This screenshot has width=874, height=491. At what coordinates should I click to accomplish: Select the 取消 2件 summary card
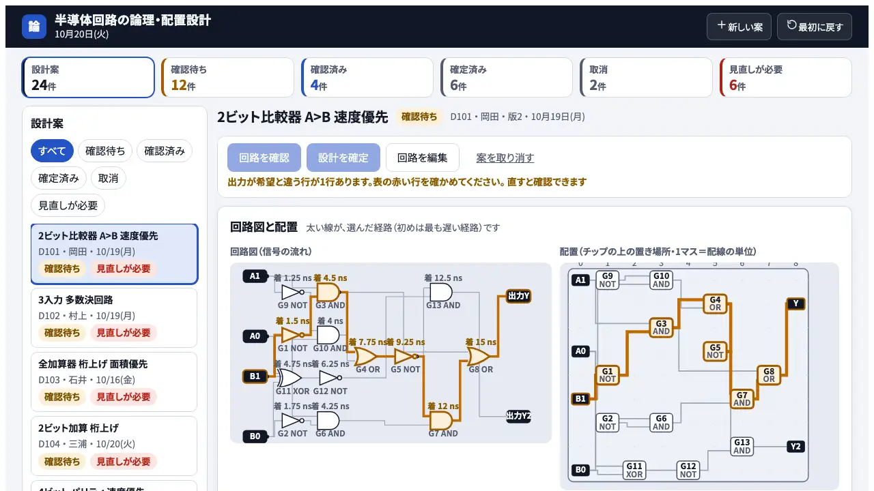[x=646, y=78]
